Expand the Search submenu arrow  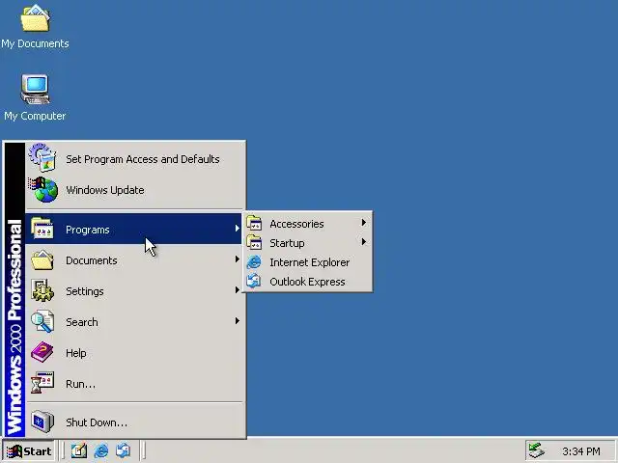point(238,321)
